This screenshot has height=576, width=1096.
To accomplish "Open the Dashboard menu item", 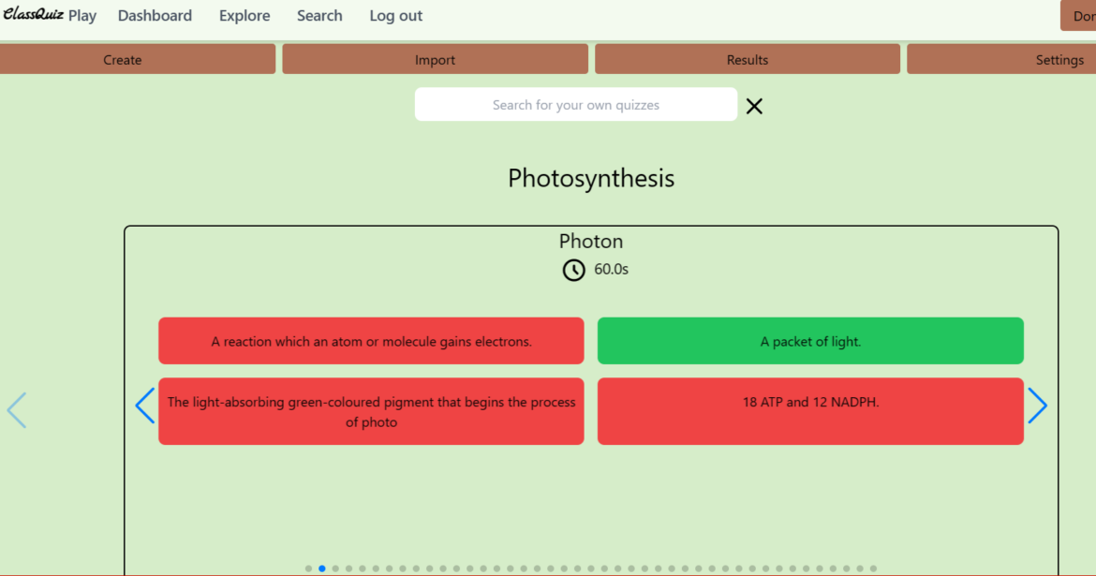I will (155, 15).
